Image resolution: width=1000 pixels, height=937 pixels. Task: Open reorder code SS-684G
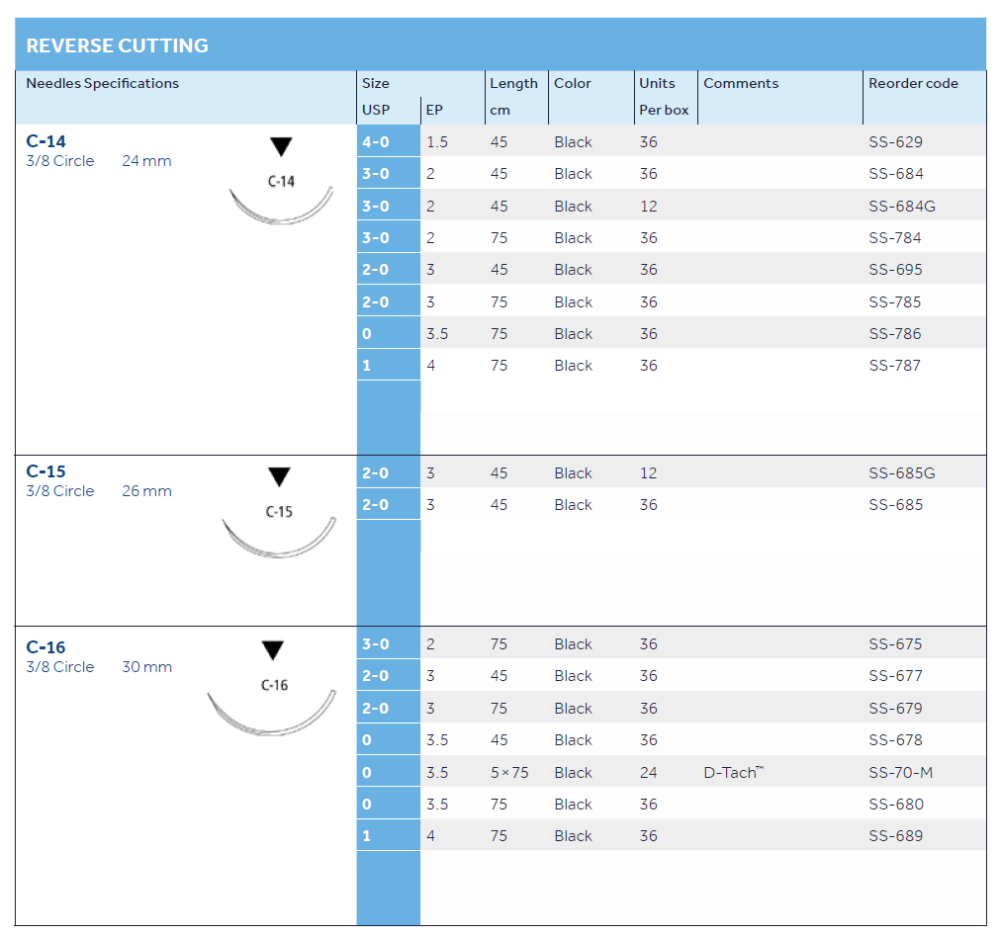[901, 207]
